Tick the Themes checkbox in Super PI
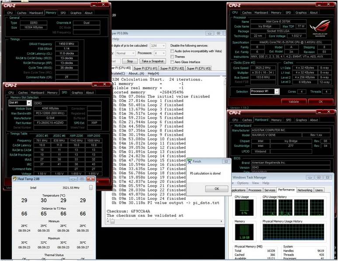Viewport: 338px width, 261px height. 172,56
